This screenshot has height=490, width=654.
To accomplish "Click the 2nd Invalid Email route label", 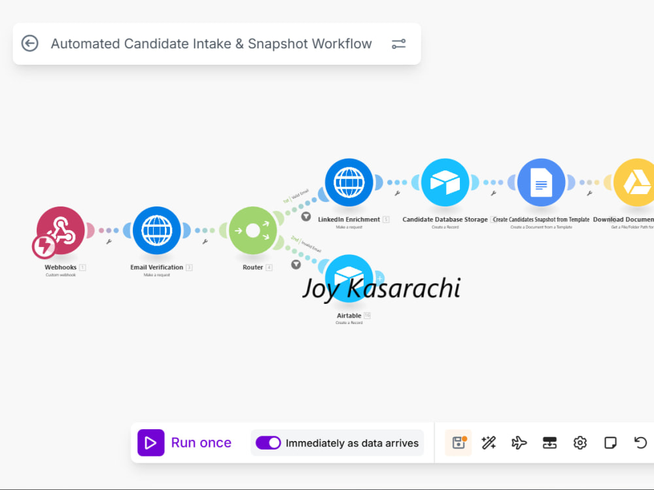I will coord(306,244).
